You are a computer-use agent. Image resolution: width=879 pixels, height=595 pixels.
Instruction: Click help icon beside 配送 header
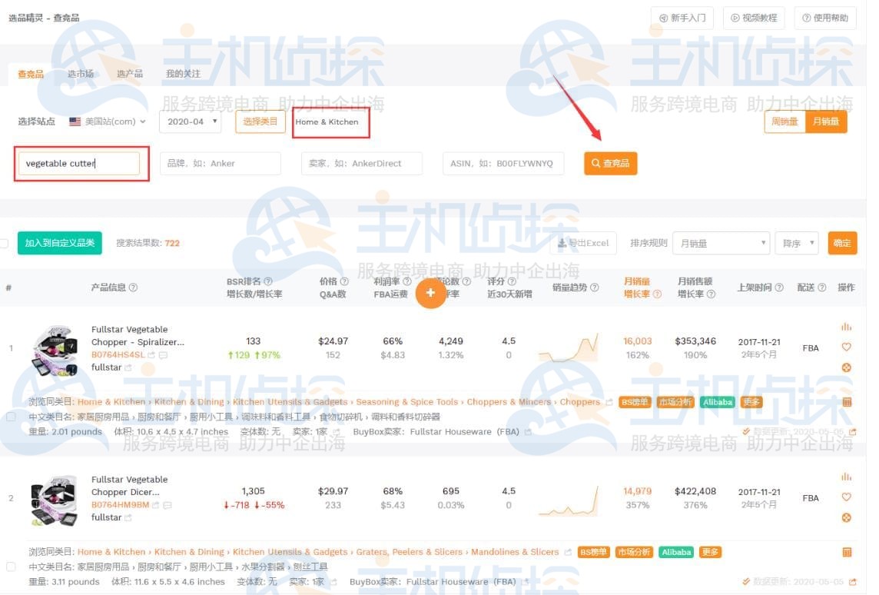[x=822, y=288]
